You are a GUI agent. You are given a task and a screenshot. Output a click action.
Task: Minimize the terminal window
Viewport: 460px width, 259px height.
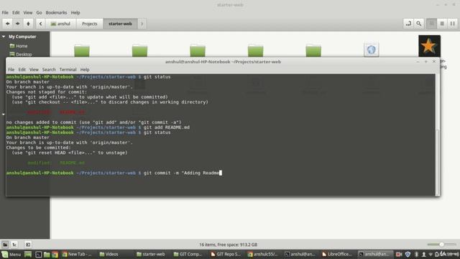(418, 62)
